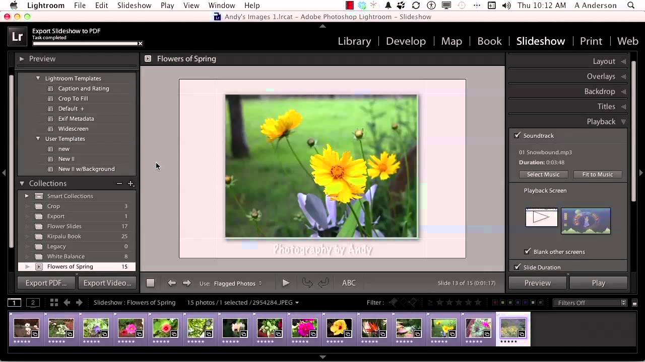Open the Web module
645x362 pixels.
pyautogui.click(x=628, y=41)
